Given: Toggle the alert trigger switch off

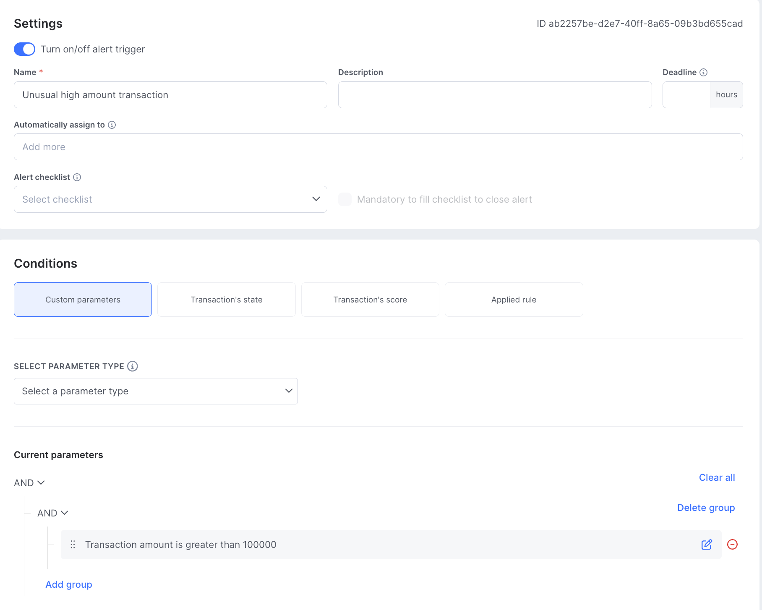Looking at the screenshot, I should click(24, 49).
